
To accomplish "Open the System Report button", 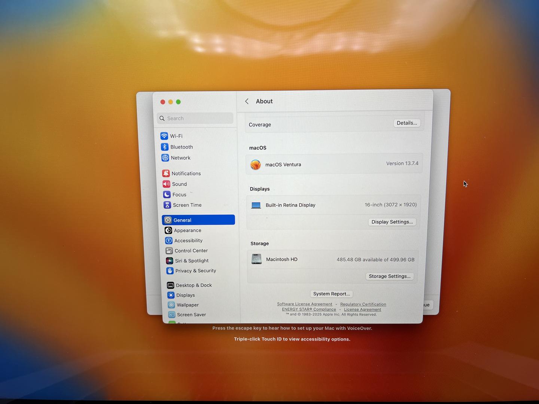I will coord(332,294).
